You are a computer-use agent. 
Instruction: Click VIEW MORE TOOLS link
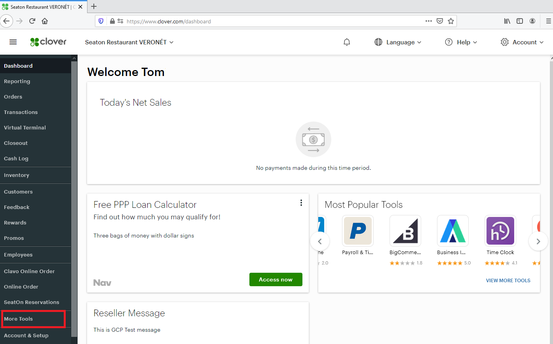(508, 280)
